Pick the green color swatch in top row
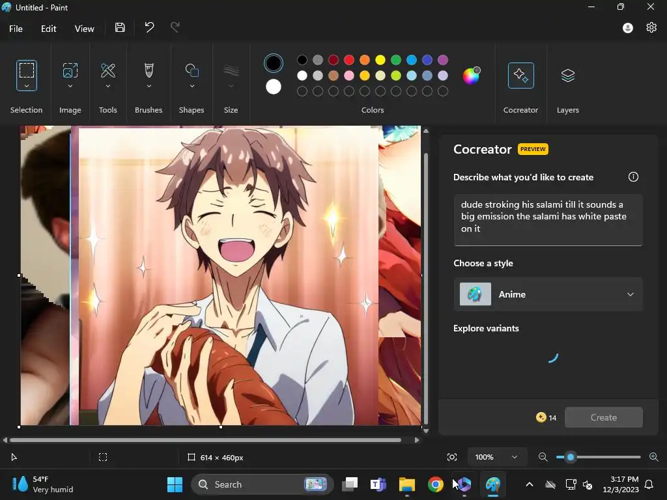The width and height of the screenshot is (667, 500). tap(396, 60)
